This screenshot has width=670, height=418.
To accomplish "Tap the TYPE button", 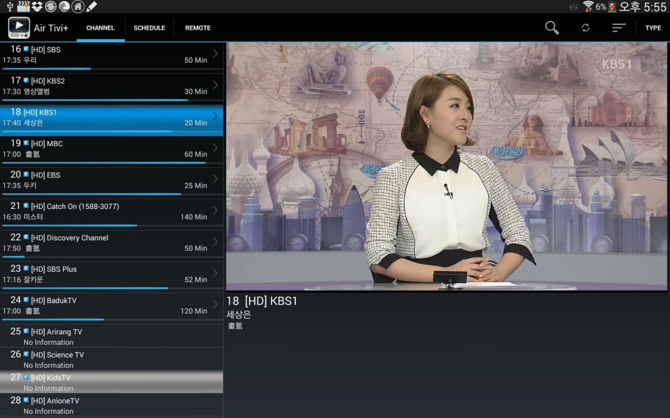I will point(653,28).
